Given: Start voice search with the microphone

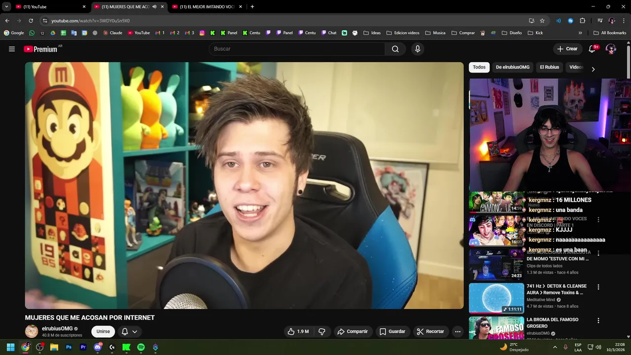Looking at the screenshot, I should coord(418,49).
